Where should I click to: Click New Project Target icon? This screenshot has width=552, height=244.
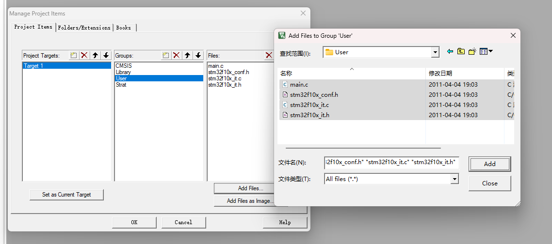point(74,56)
